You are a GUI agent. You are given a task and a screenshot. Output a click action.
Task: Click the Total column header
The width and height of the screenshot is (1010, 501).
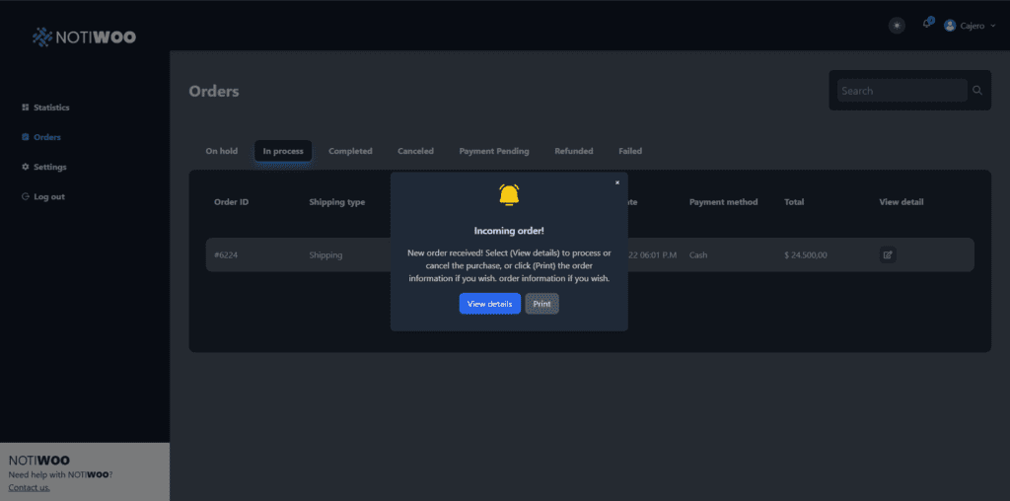point(794,202)
